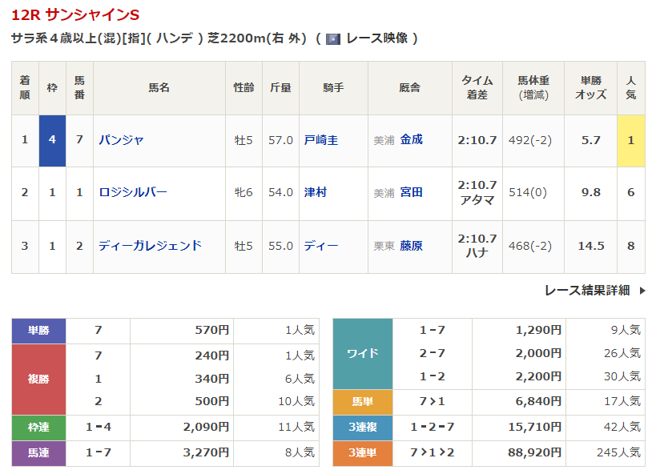Click the 3連単 payout label
Screen dimensions: 660x474
pyautogui.click(x=362, y=453)
